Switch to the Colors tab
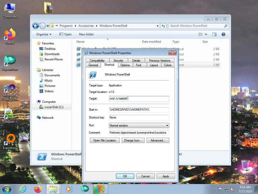The width and height of the screenshot is (258, 194). coord(168,65)
